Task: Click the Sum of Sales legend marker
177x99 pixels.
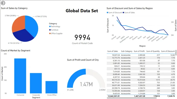Action: [123, 13]
